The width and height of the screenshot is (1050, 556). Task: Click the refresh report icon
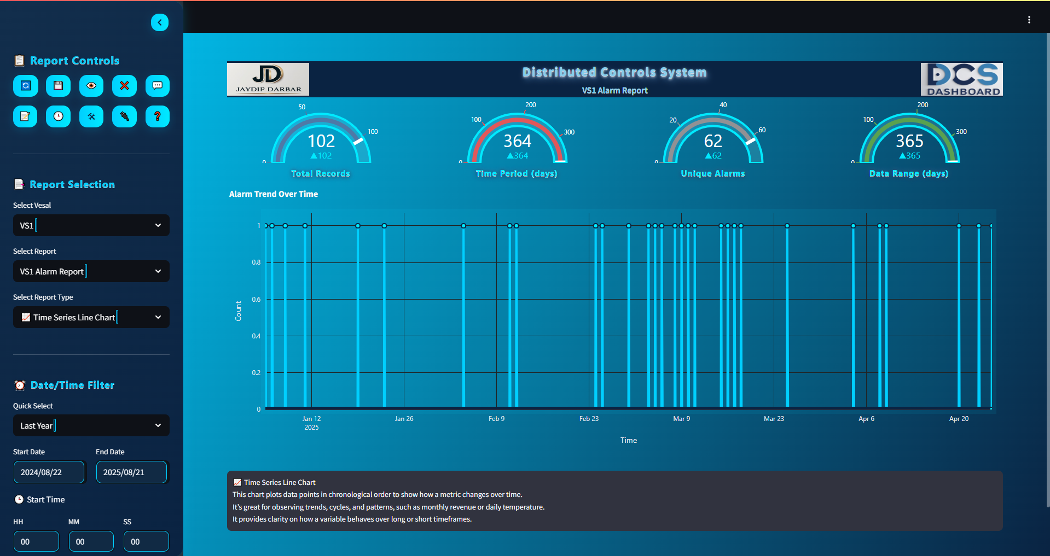(25, 86)
